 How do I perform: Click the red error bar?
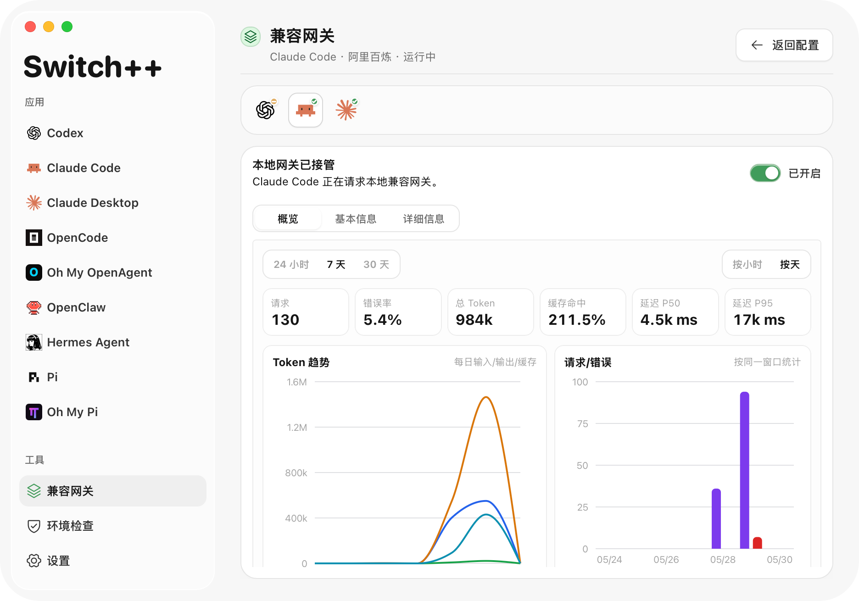coord(757,543)
